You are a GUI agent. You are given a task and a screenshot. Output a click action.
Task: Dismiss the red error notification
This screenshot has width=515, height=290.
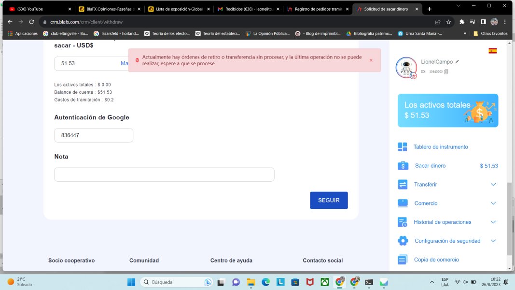point(371,60)
